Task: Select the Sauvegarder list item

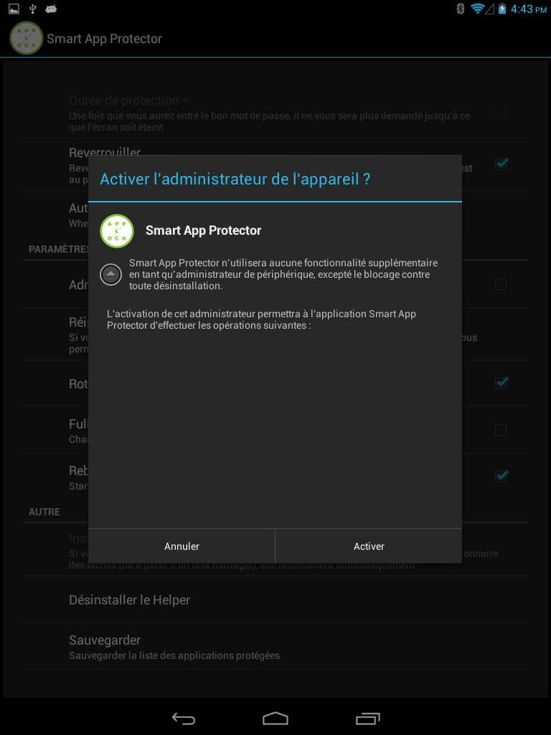Action: click(275, 647)
